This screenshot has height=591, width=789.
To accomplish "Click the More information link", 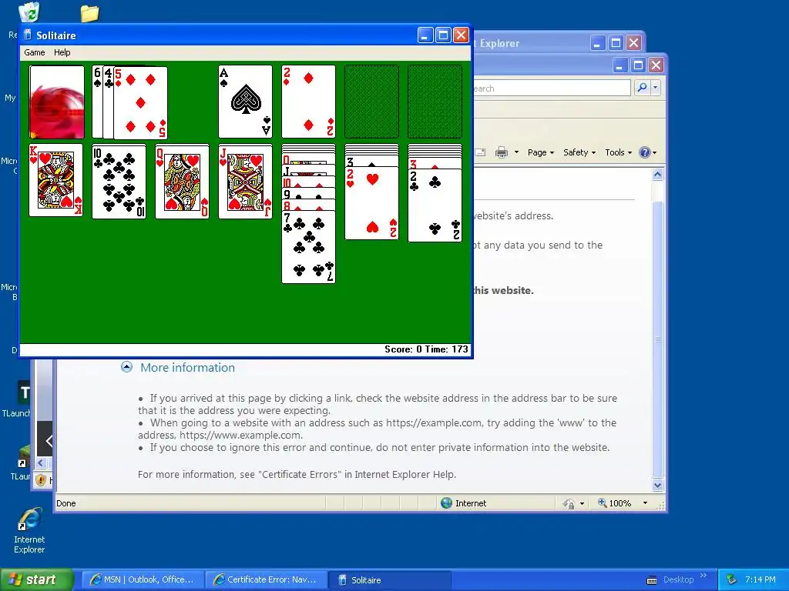I will [x=187, y=367].
